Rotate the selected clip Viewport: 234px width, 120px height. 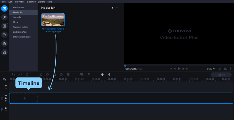[x=48, y=75]
